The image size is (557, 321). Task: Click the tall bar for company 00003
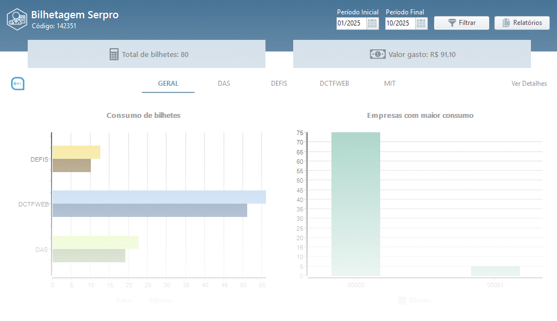coord(356,204)
